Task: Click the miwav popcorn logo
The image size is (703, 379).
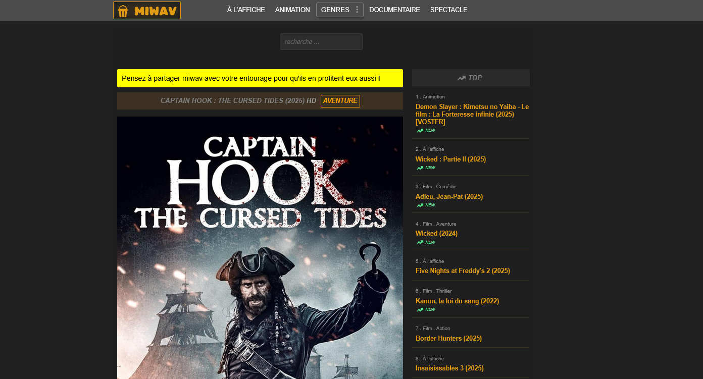Action: (123, 10)
